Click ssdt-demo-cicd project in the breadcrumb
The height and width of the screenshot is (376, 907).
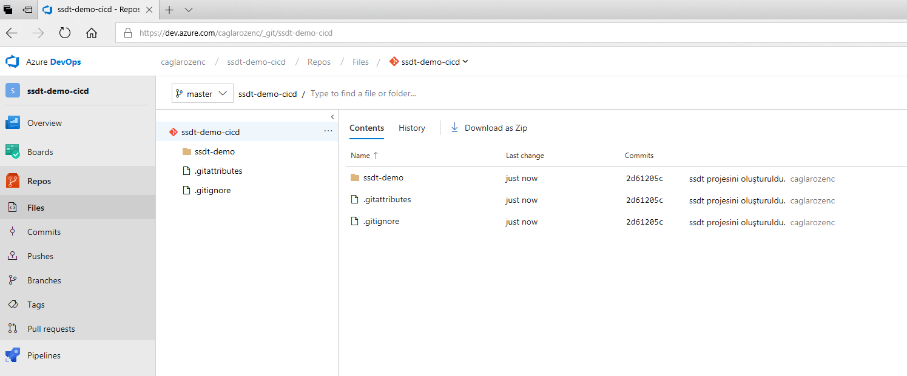pyautogui.click(x=257, y=62)
